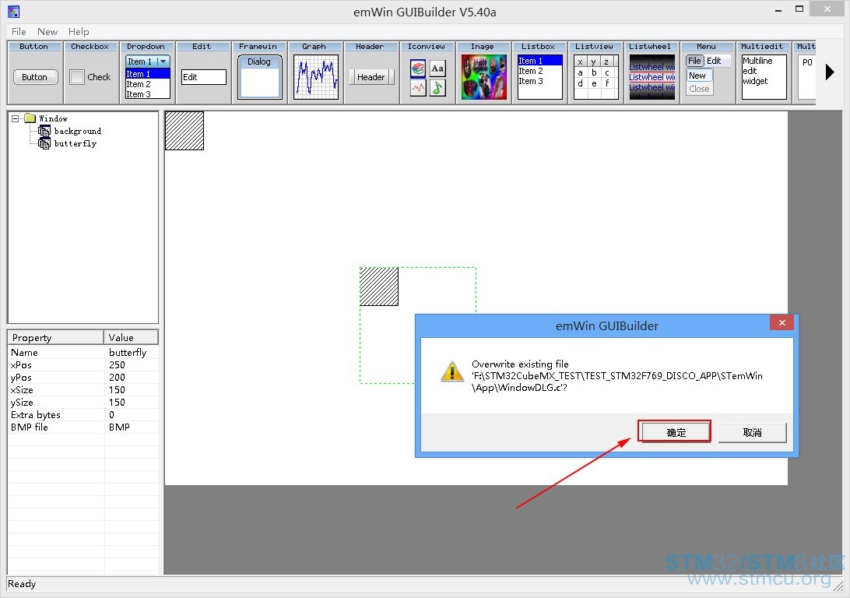The height and width of the screenshot is (598, 850).
Task: Cancel overwrite with the 取消 button
Action: point(753,433)
